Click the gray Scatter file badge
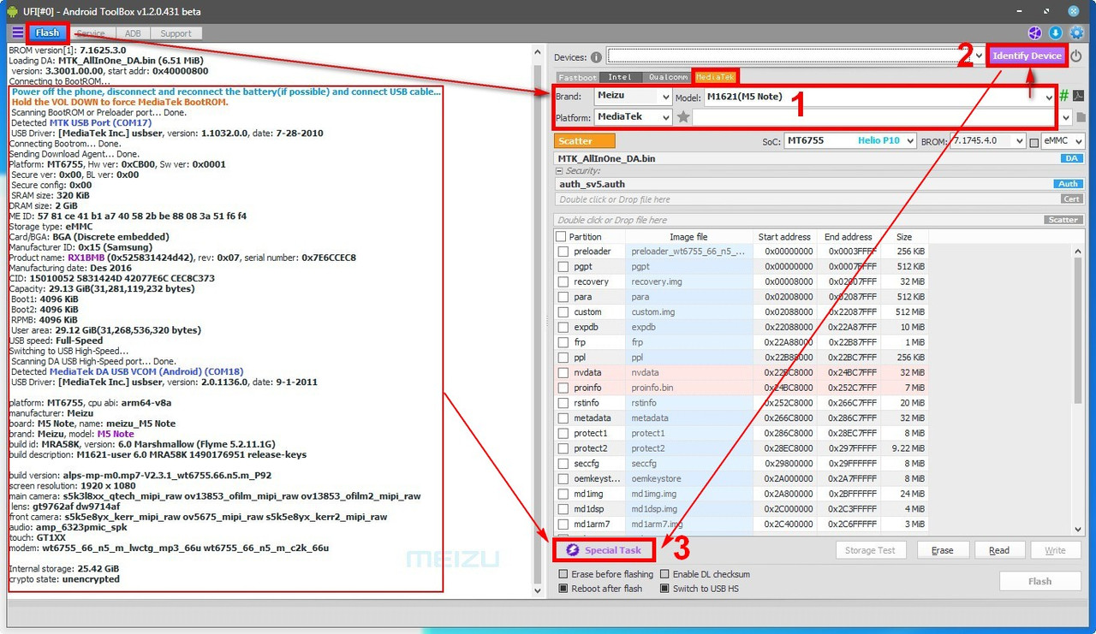This screenshot has height=634, width=1096. coord(1063,220)
